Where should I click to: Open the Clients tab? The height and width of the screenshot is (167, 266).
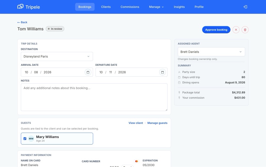pyautogui.click(x=106, y=7)
